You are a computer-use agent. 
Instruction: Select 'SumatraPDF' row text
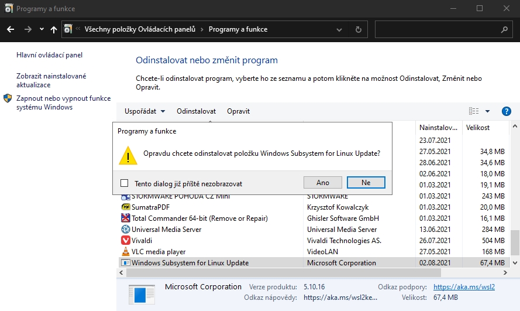point(150,207)
